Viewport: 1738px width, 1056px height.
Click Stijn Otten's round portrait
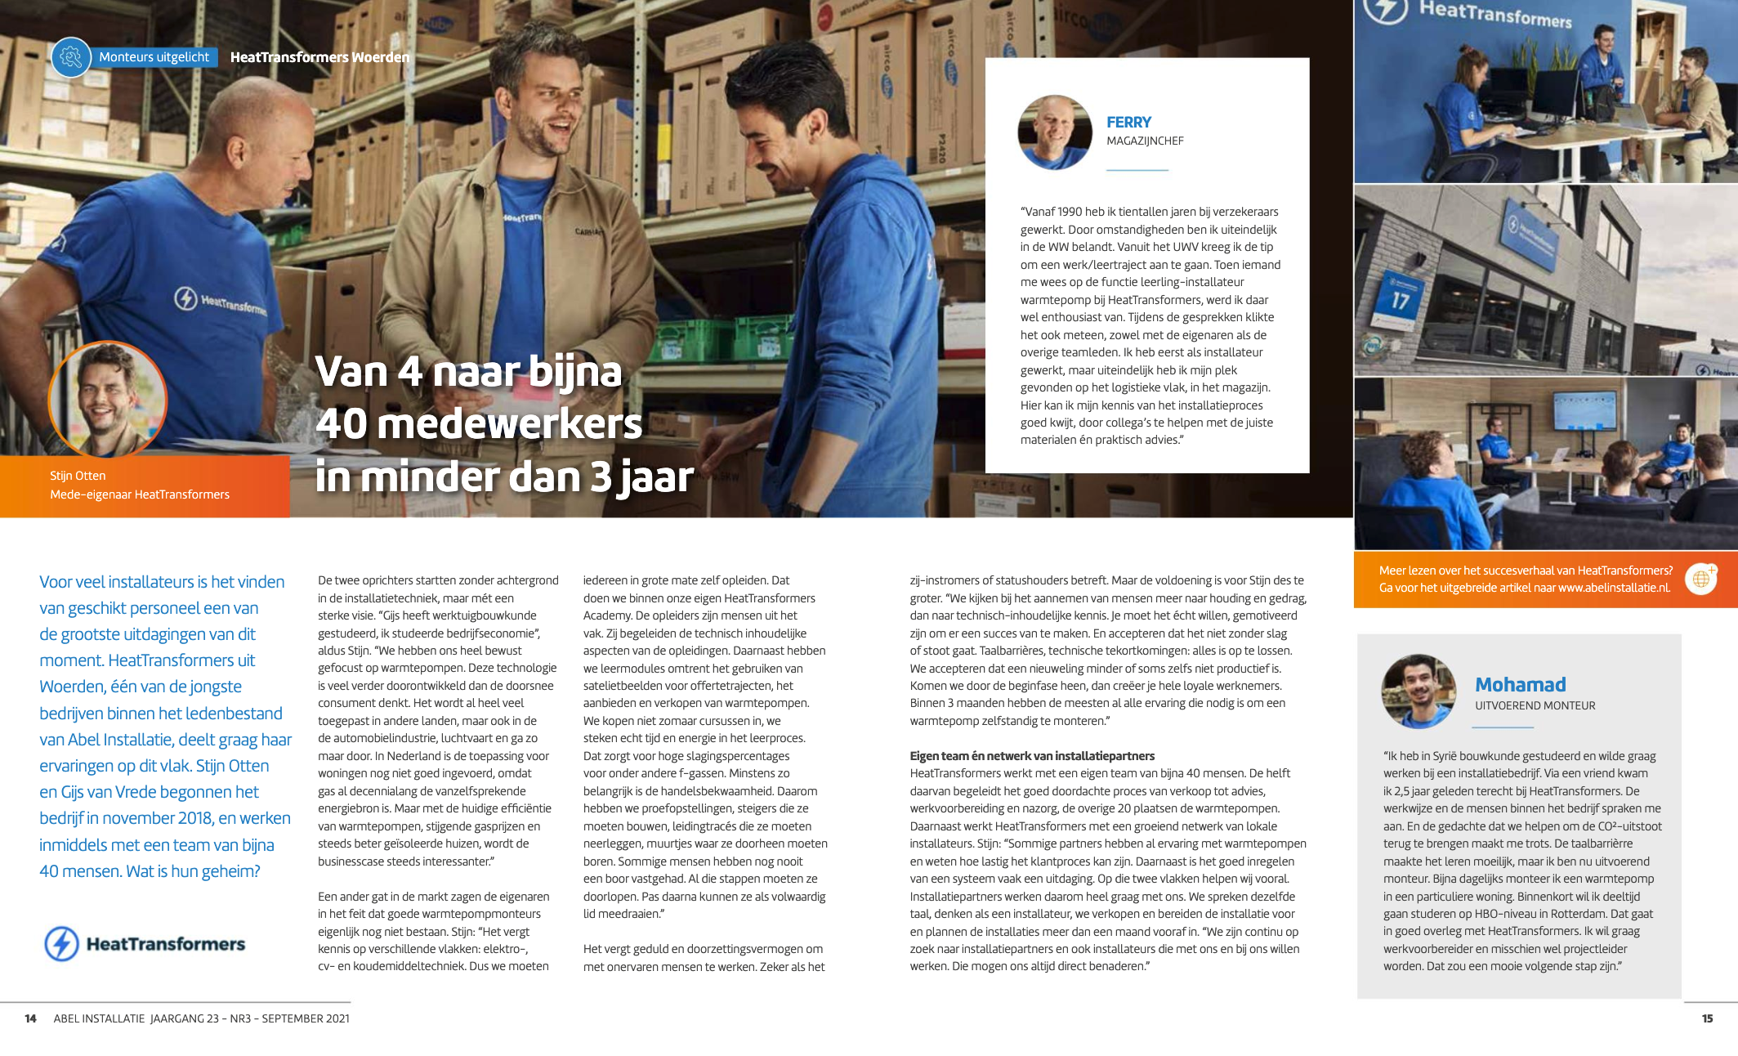(108, 400)
